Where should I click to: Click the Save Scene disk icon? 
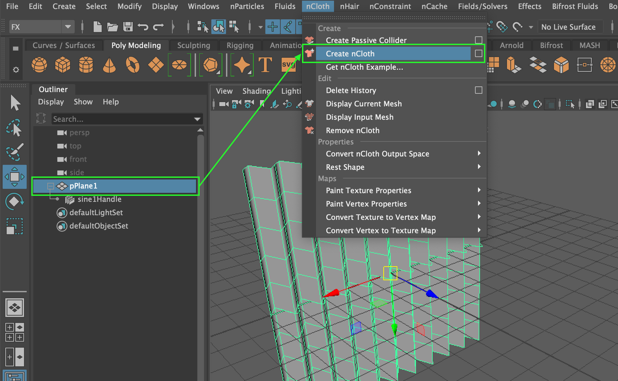pyautogui.click(x=128, y=27)
